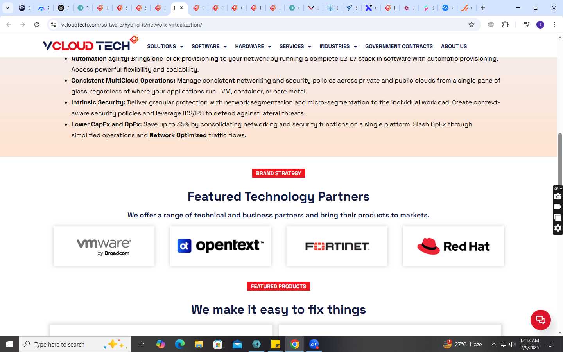Click the 'Intrinsic Security:' bullet label
The height and width of the screenshot is (352, 563).
[x=98, y=102]
